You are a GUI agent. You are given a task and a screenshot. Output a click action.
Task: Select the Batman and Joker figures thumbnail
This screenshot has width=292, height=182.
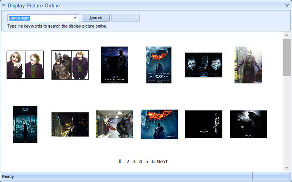(x=70, y=65)
